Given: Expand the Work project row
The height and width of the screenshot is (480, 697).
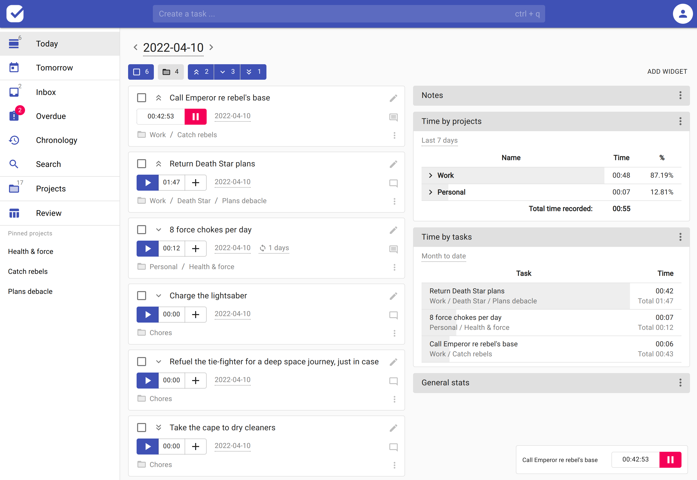Looking at the screenshot, I should click(x=431, y=175).
